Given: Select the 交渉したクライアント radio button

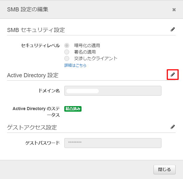Looking at the screenshot, I should tap(67, 58).
